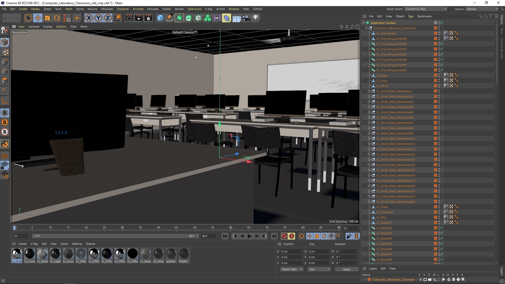505x284 pixels.
Task: Select the Scale tool icon
Action: pos(47,18)
